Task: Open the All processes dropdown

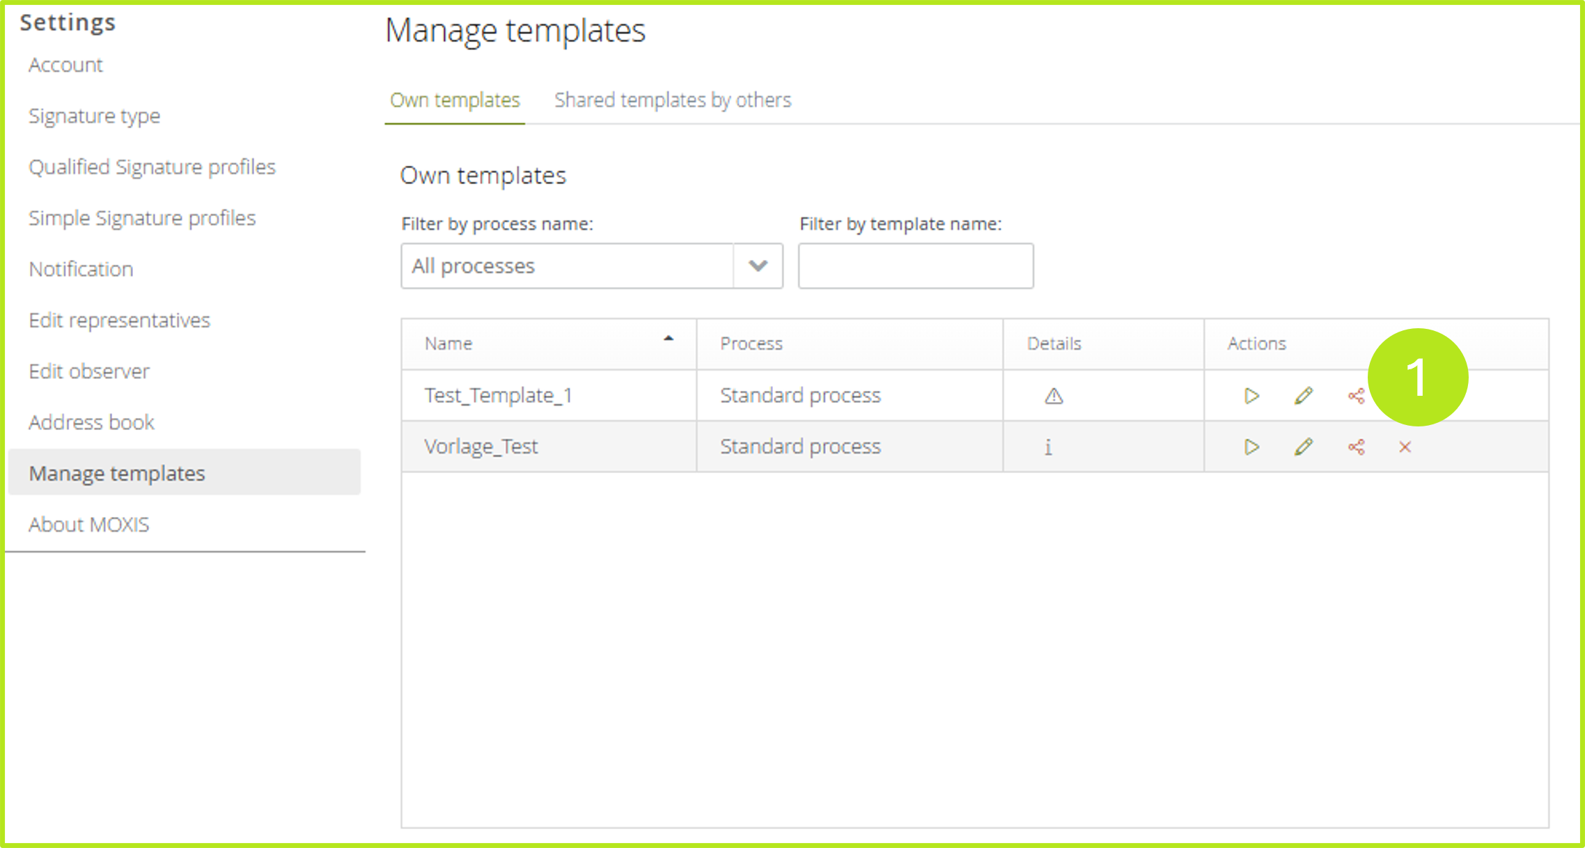Action: [x=758, y=265]
